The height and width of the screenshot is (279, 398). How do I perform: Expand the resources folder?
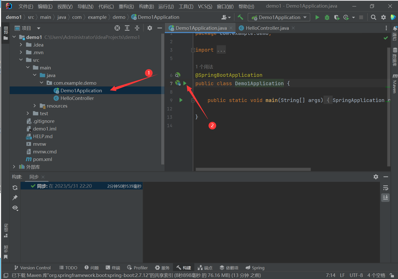pyautogui.click(x=35, y=106)
